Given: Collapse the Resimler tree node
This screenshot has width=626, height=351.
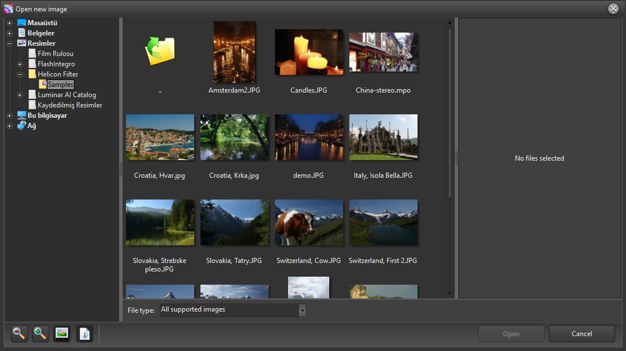Looking at the screenshot, I should [x=10, y=44].
